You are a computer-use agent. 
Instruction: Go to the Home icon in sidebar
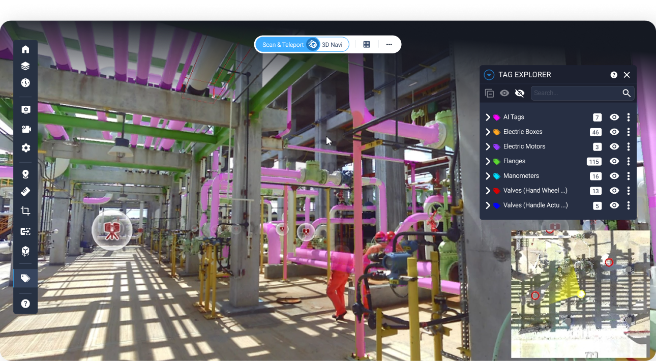pos(25,49)
